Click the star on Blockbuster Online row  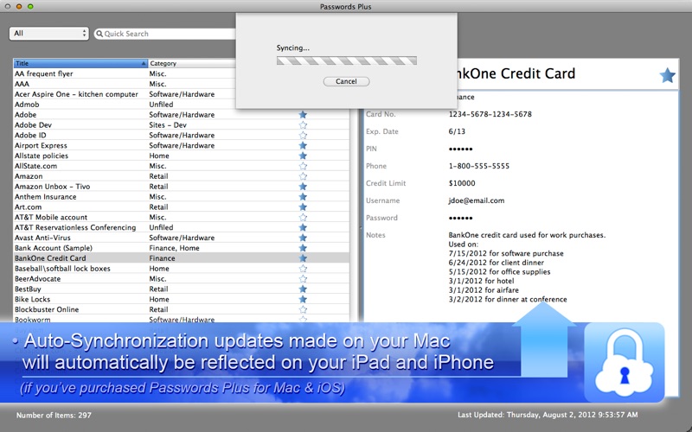(303, 309)
